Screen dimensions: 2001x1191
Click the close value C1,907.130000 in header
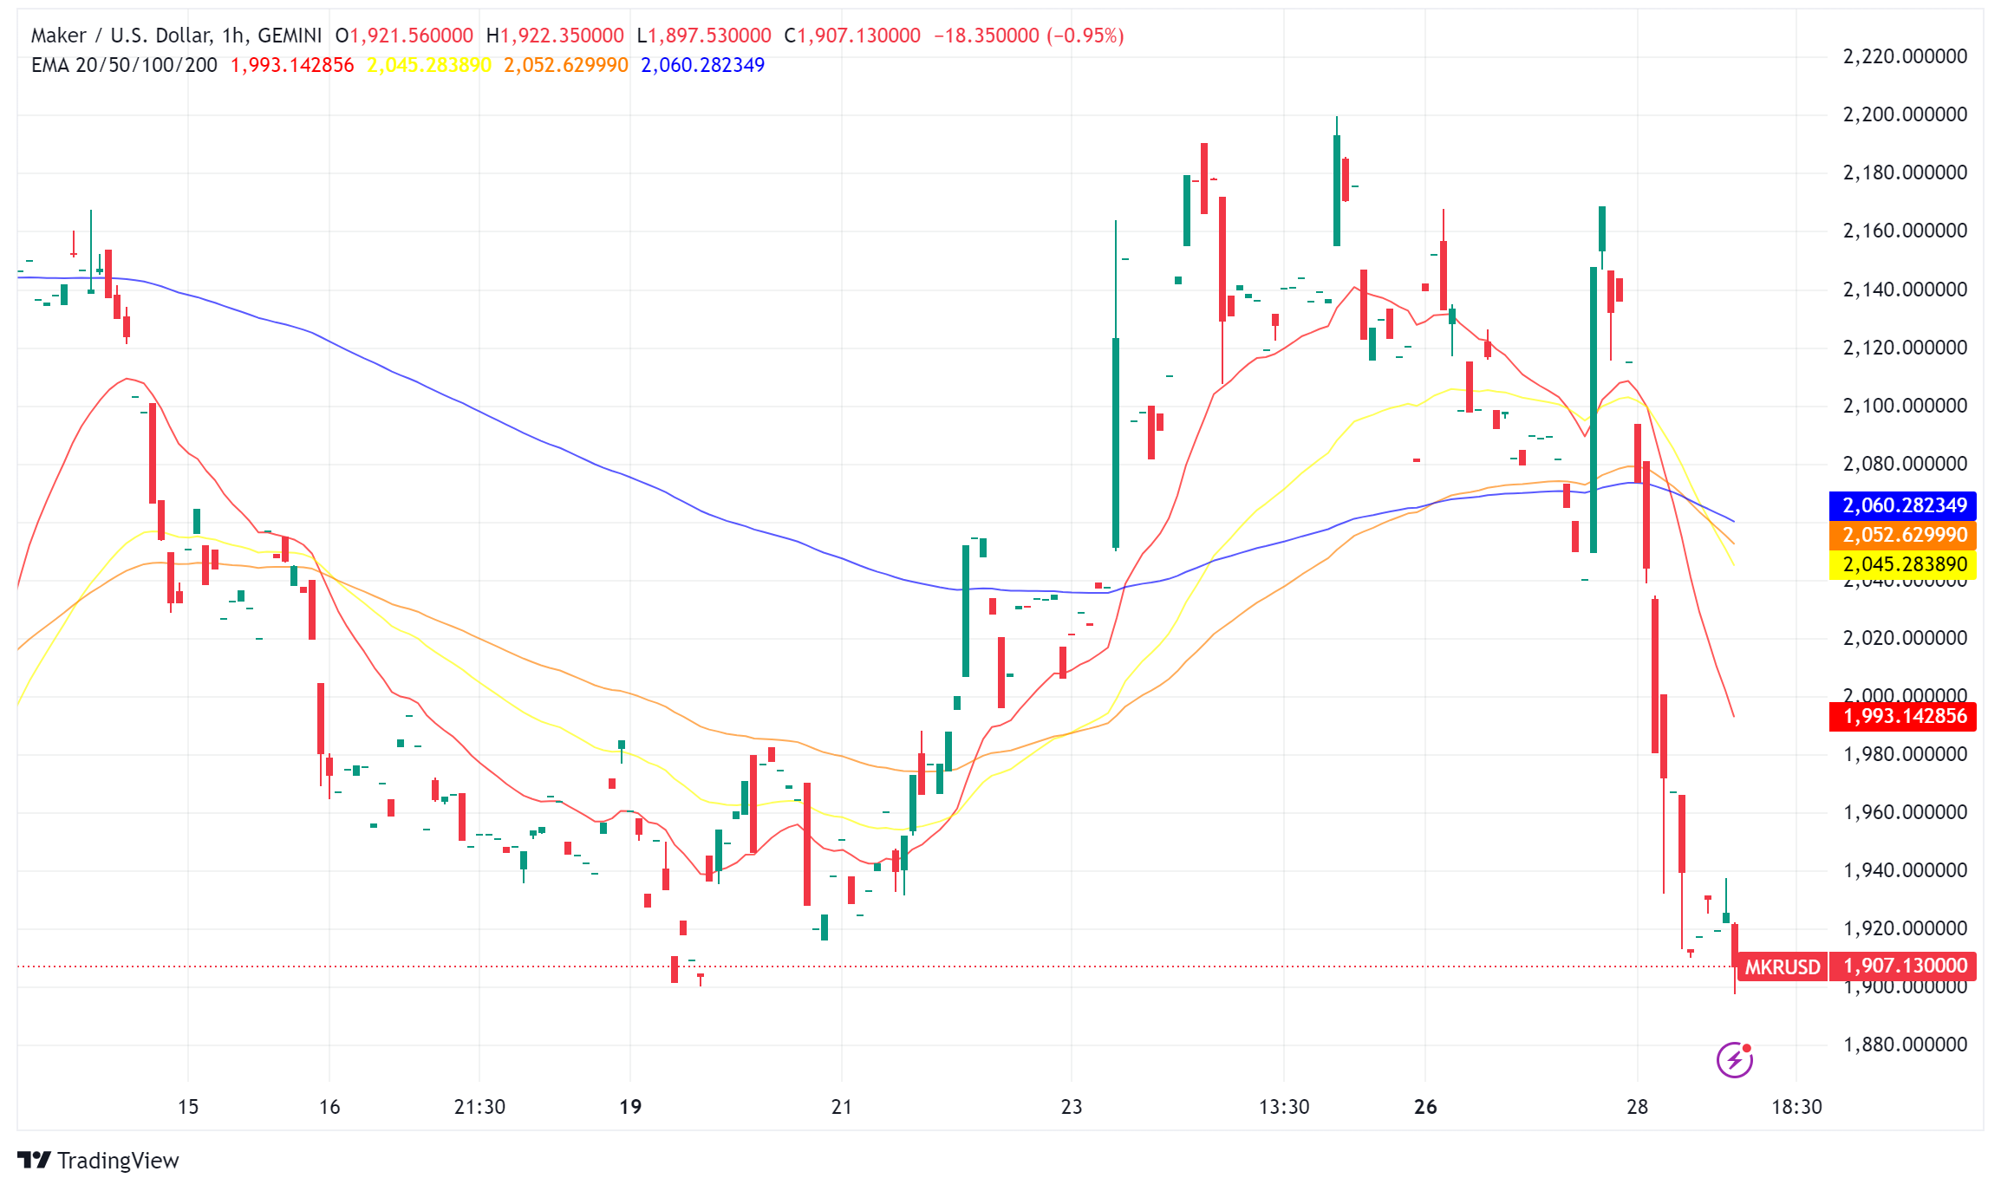(852, 36)
